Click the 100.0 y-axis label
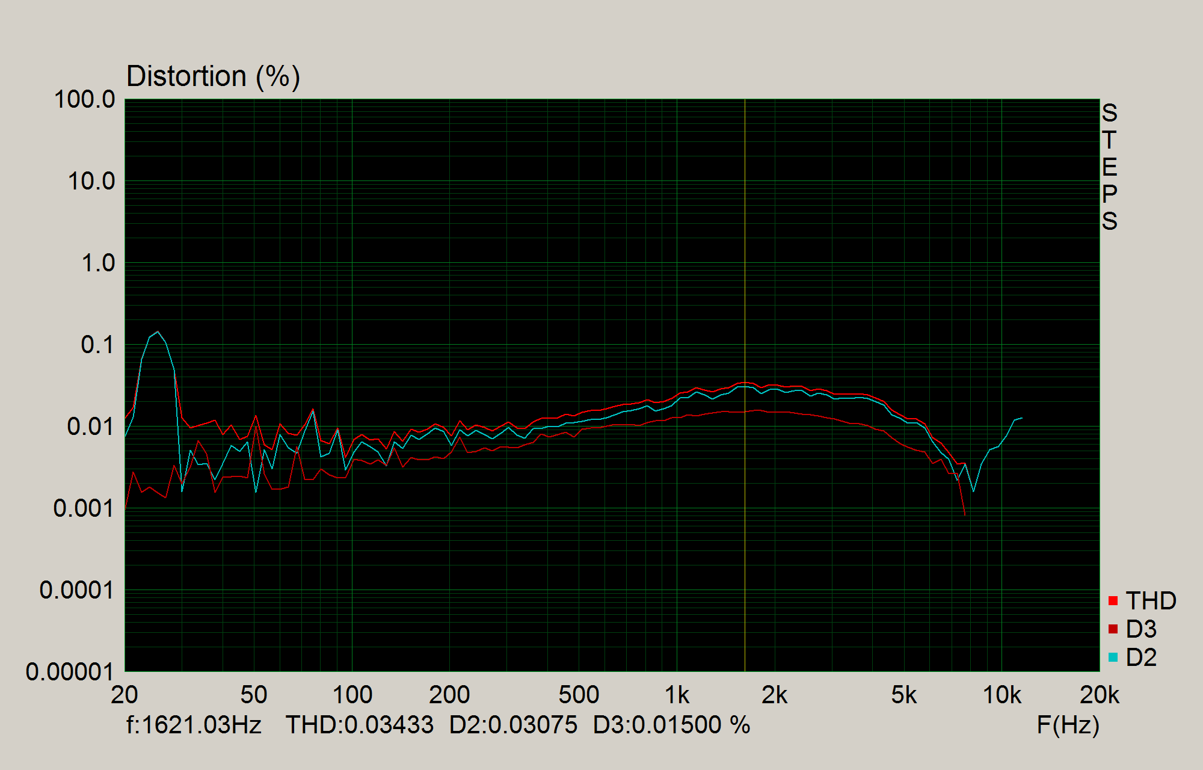1203x770 pixels. tap(84, 100)
